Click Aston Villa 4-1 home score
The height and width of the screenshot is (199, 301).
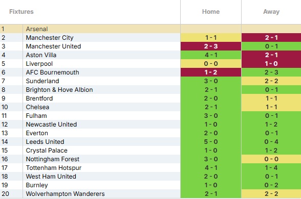point(211,55)
